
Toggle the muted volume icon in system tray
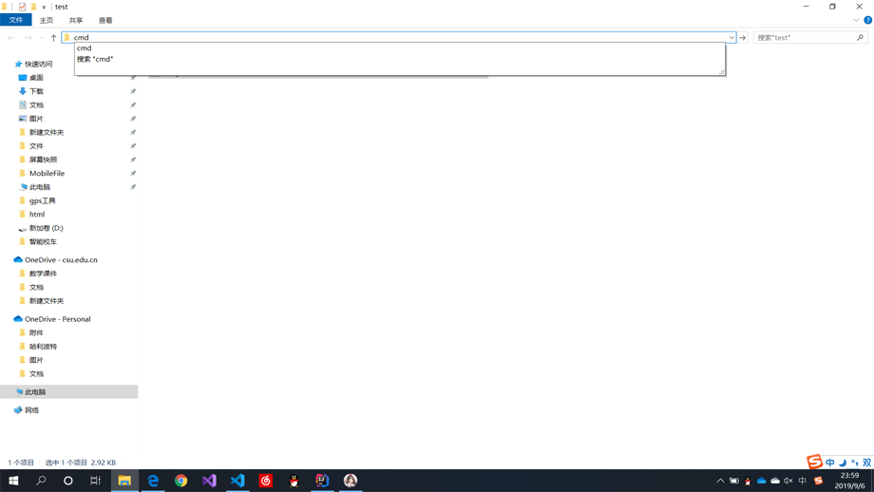point(788,481)
